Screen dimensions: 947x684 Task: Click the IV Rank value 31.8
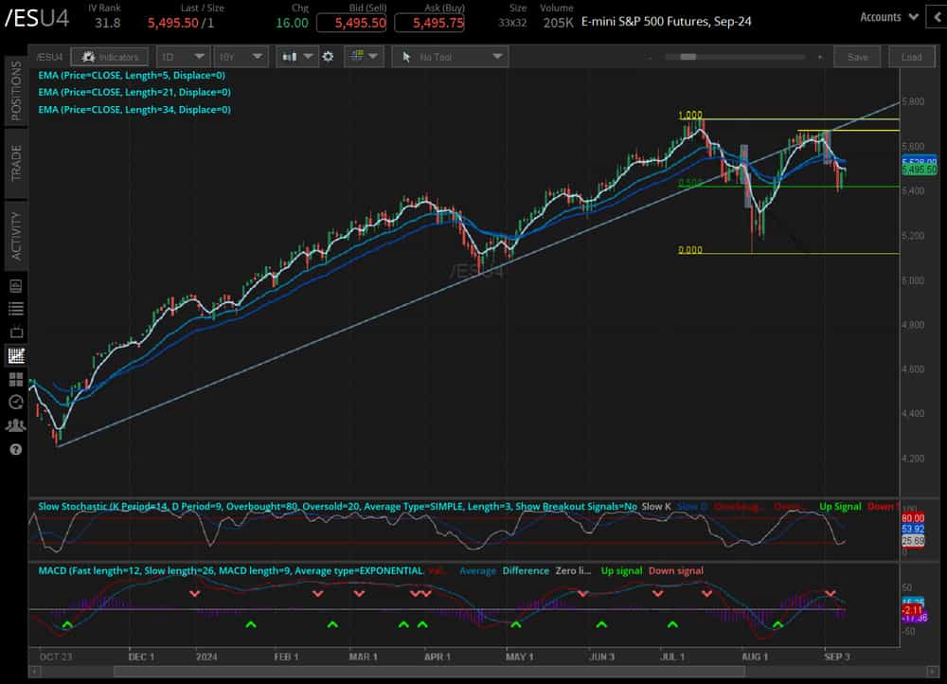tap(107, 23)
